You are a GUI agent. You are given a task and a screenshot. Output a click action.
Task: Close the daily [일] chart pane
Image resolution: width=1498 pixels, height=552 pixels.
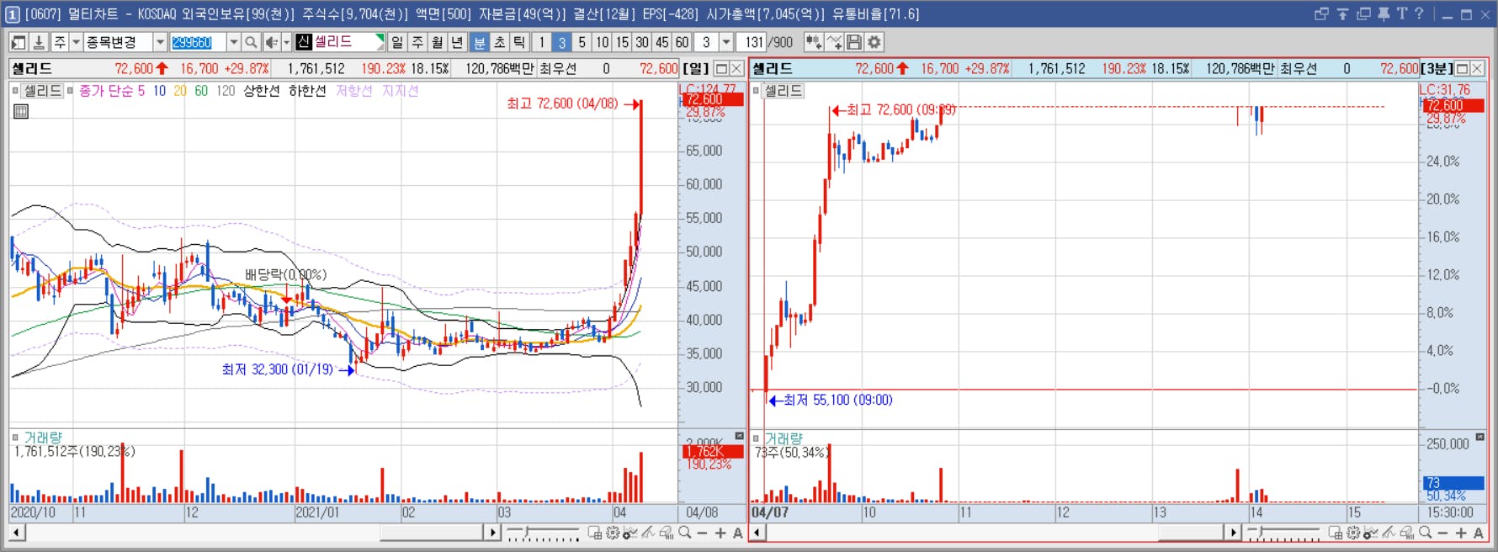pyautogui.click(x=736, y=69)
